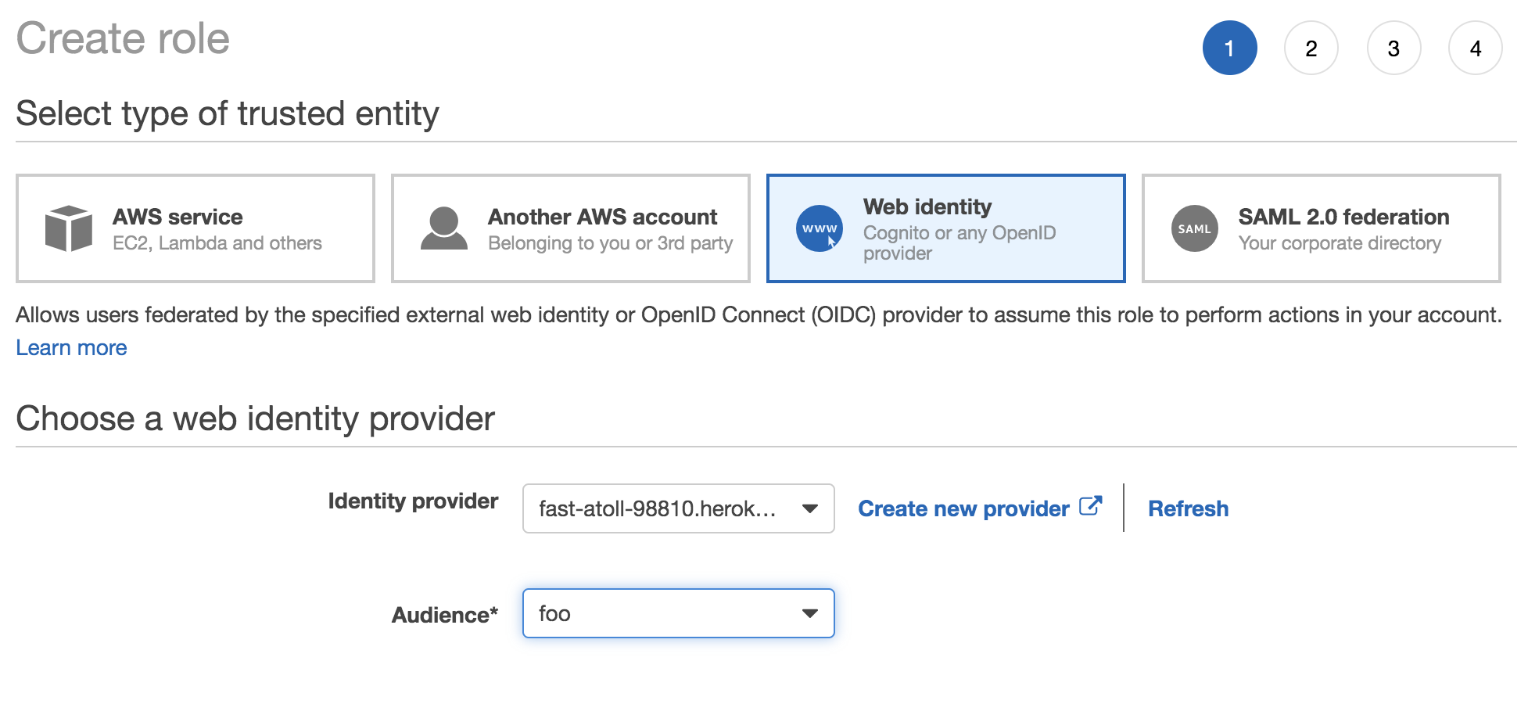Click the Identity provider field label
The image size is (1528, 704).
coord(413,501)
